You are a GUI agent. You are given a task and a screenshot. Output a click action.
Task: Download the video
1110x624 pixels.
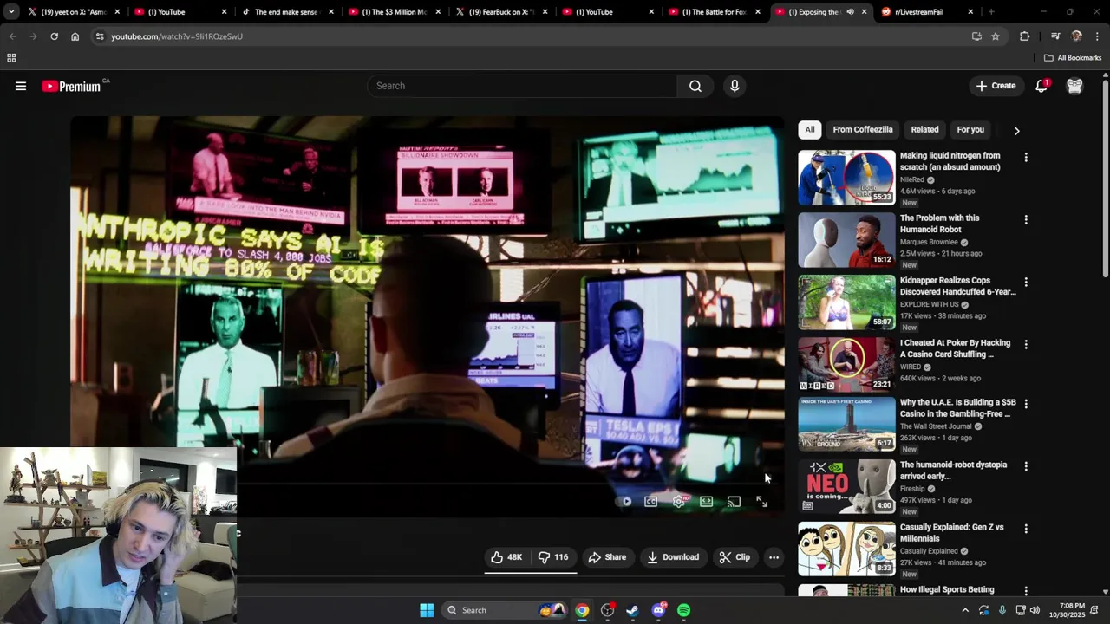tap(673, 557)
